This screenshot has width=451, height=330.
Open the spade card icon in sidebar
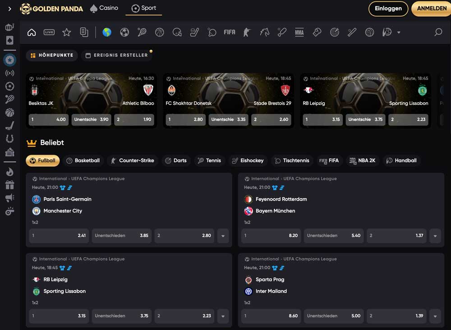click(9, 40)
